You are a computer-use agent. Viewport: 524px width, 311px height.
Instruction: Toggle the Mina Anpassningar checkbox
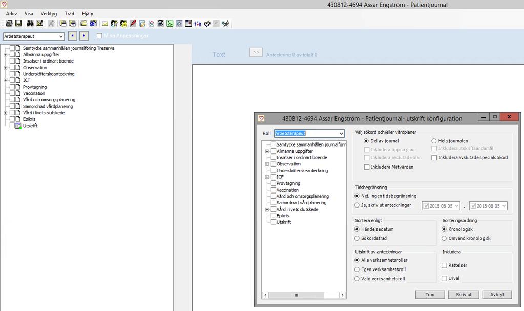tap(99, 36)
